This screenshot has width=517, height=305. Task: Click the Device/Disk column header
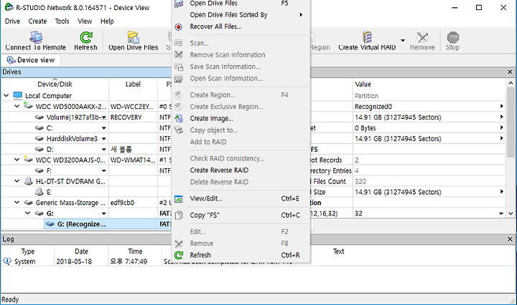pyautogui.click(x=55, y=84)
